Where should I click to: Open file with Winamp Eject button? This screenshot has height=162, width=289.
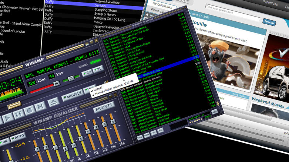point(54,102)
